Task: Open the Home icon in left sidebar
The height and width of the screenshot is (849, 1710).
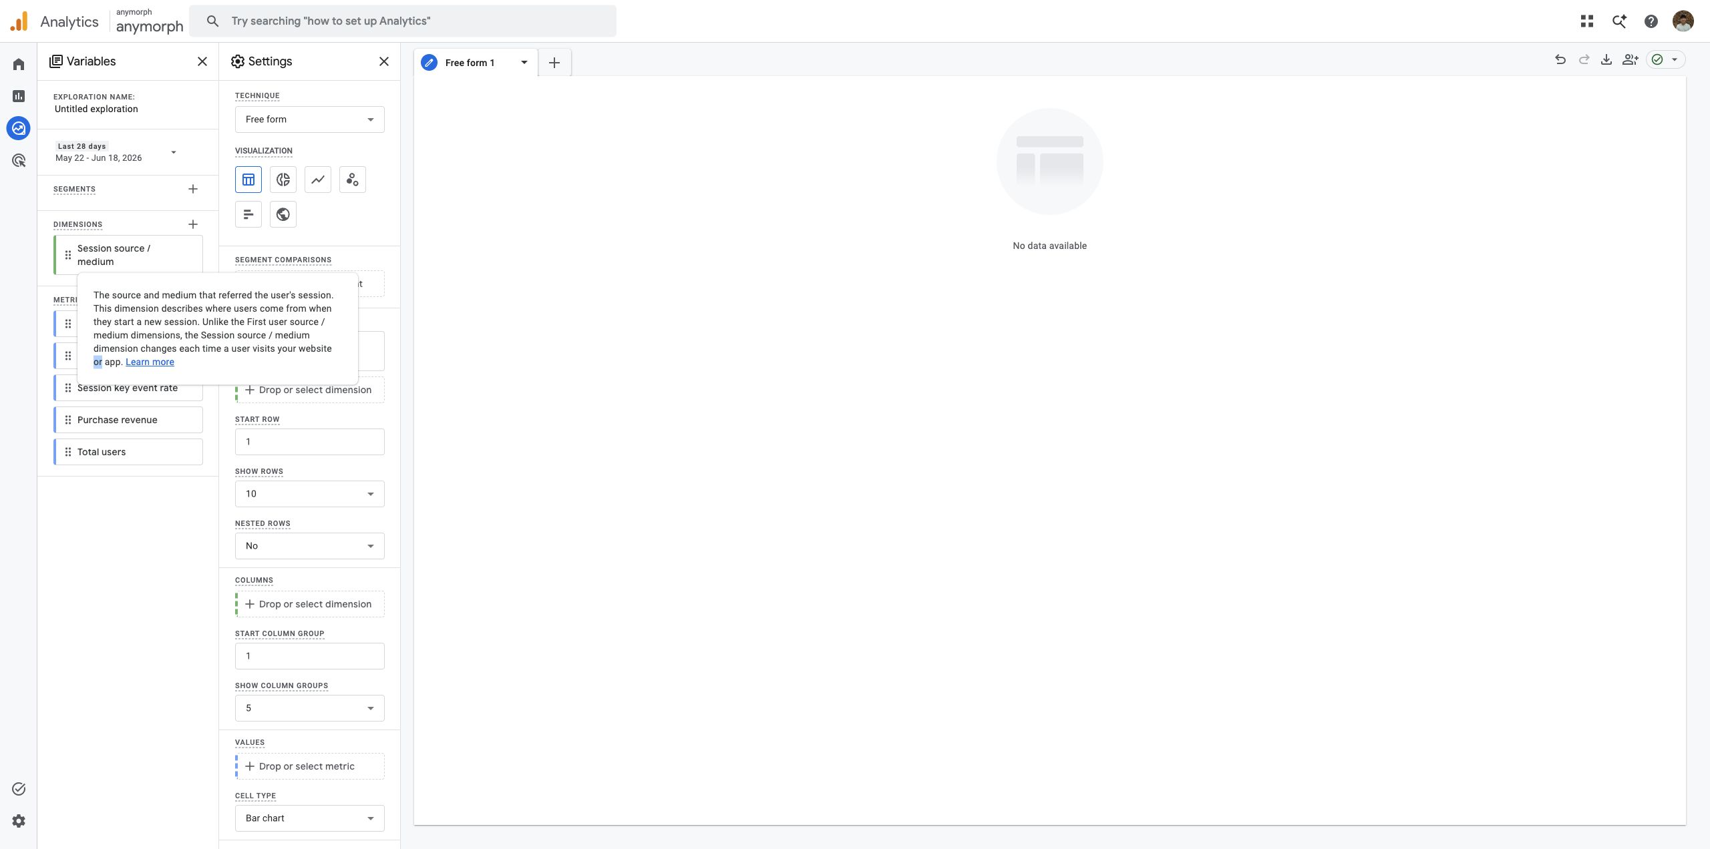Action: 19,64
